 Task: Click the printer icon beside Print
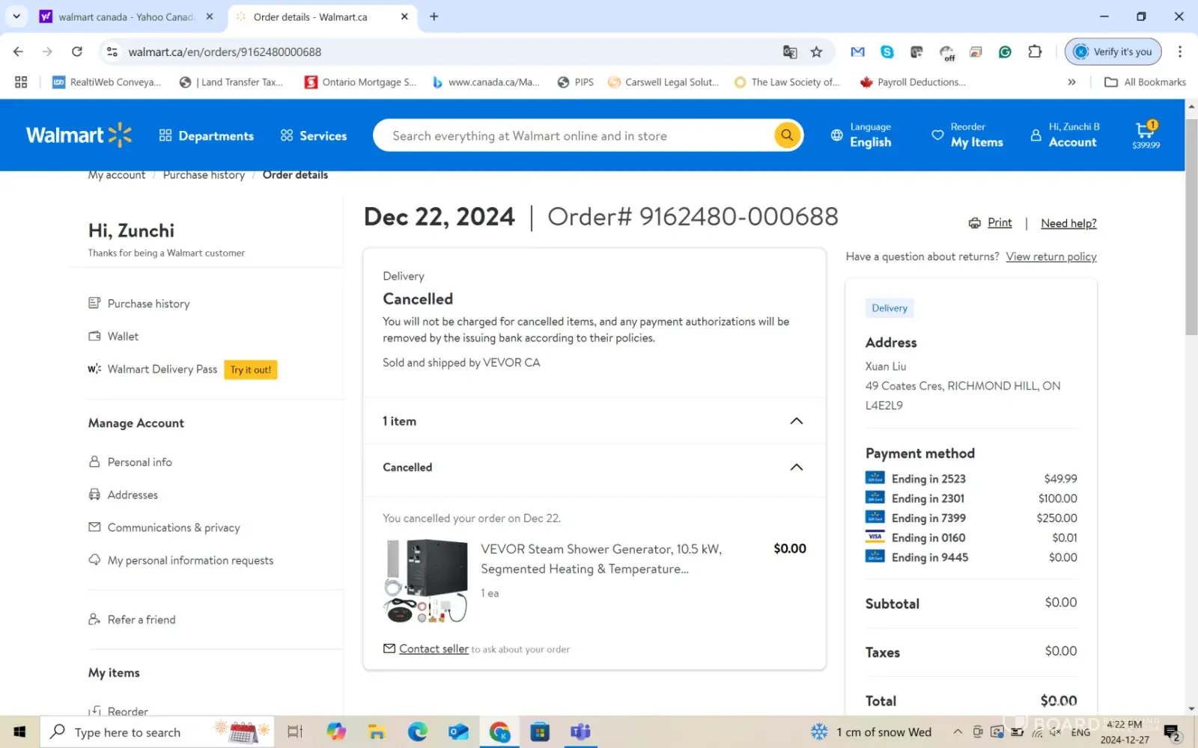[974, 223]
